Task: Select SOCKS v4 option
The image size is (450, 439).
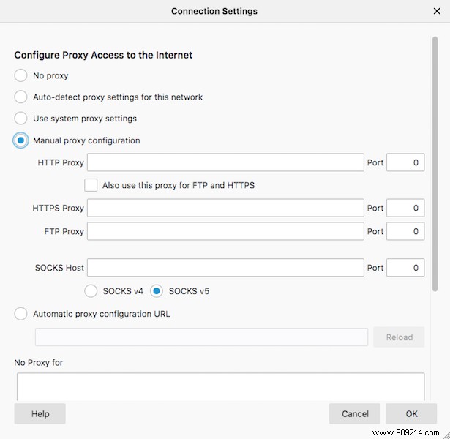Action: [91, 291]
